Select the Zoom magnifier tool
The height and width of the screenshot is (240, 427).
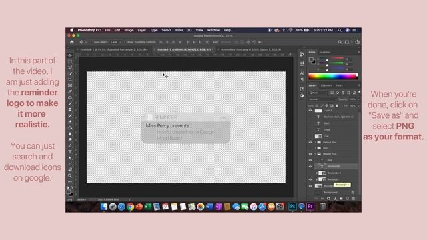click(x=70, y=176)
